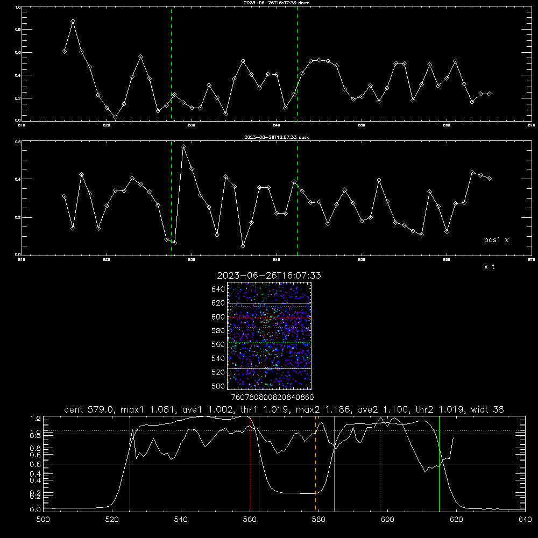The height and width of the screenshot is (538, 538).
Task: Select the solid green line near 563
Action: (259, 463)
